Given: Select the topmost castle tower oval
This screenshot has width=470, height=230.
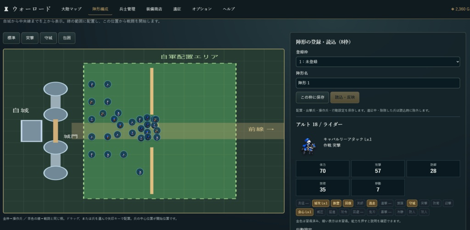Looking at the screenshot, I should [x=56, y=89].
